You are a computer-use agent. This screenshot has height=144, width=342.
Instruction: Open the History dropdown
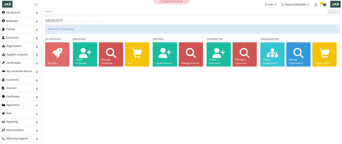pos(334,12)
